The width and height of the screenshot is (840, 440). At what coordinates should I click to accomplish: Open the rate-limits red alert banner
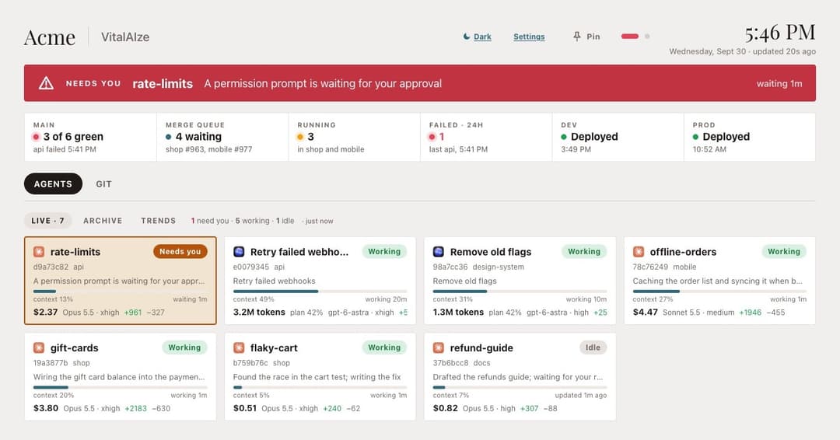pyautogui.click(x=420, y=83)
